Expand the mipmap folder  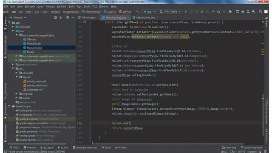click(x=17, y=93)
